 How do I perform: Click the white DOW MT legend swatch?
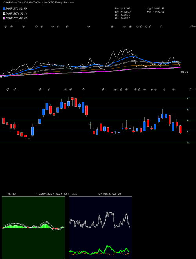(x=4, y=13)
